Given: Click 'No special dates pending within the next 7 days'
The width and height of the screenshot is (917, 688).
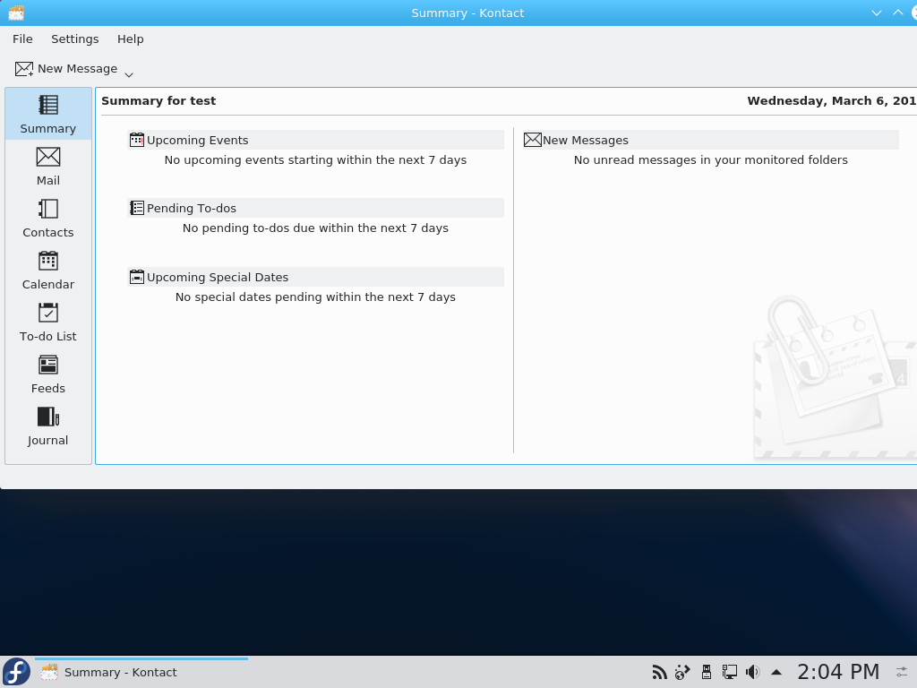Looking at the screenshot, I should coord(315,297).
